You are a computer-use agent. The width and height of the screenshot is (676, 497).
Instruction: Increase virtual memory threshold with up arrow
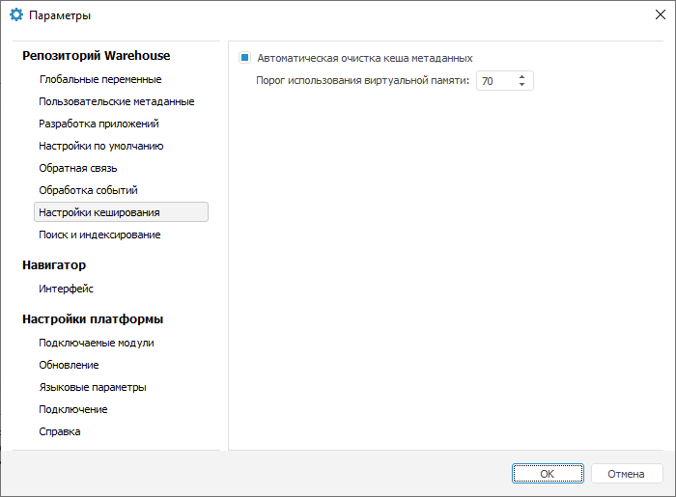tap(521, 77)
